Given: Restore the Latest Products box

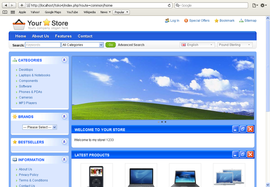Looking at the screenshot, I should 243,154.
